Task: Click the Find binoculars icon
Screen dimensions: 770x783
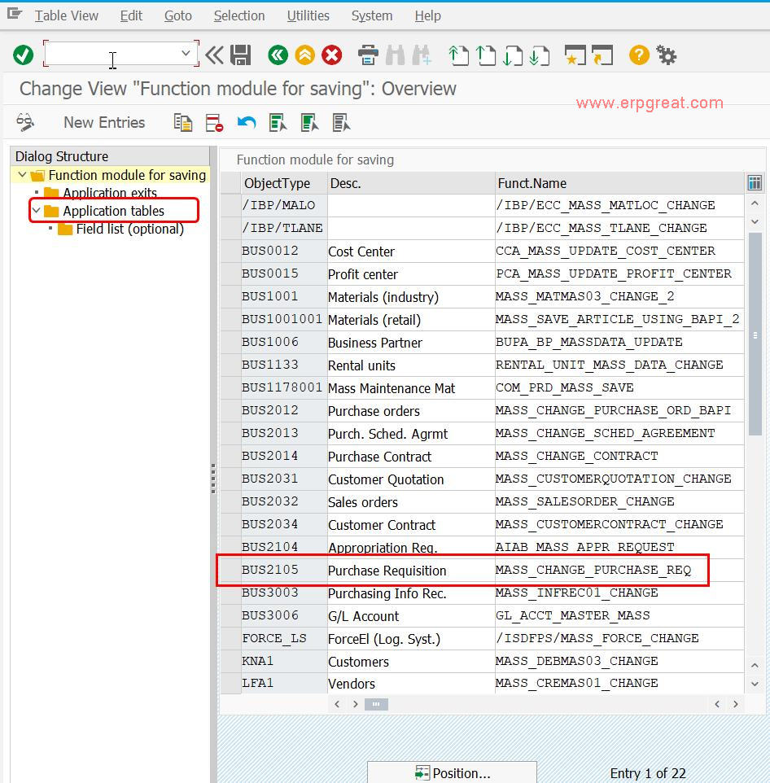Action: coord(395,55)
